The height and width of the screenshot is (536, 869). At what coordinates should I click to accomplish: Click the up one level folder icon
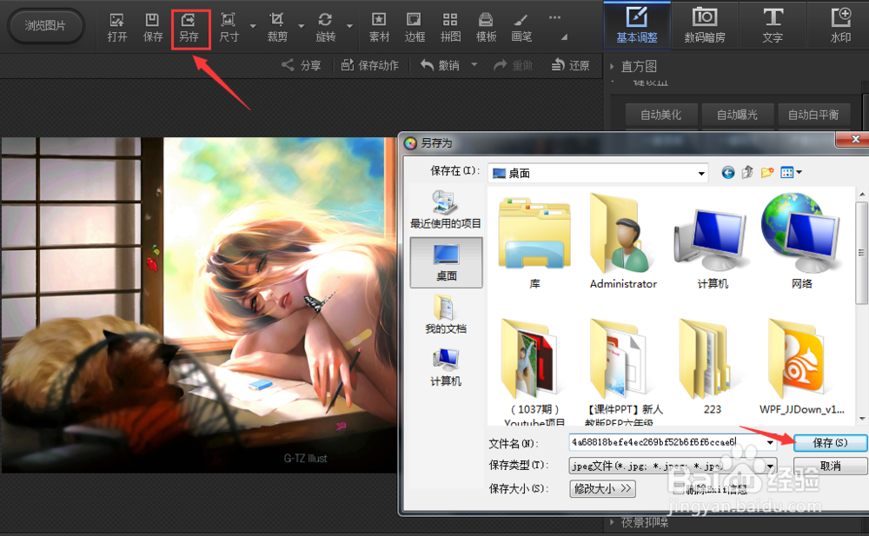747,173
